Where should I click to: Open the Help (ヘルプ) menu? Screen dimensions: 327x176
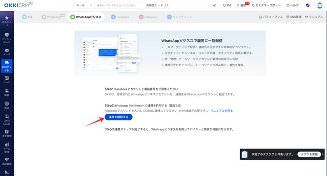pos(292,5)
